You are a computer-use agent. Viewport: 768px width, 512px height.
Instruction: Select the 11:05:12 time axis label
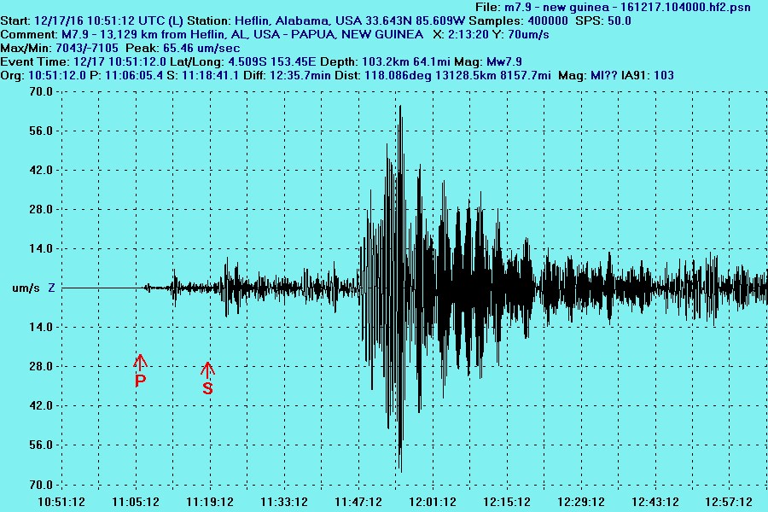click(136, 503)
